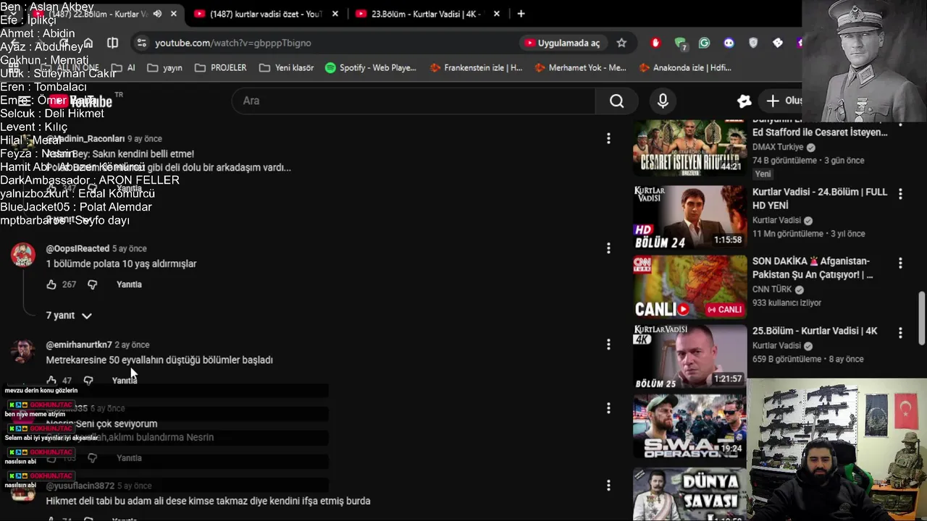Focus the YouTube Ara search box
This screenshot has height=521, width=927.
pos(414,101)
